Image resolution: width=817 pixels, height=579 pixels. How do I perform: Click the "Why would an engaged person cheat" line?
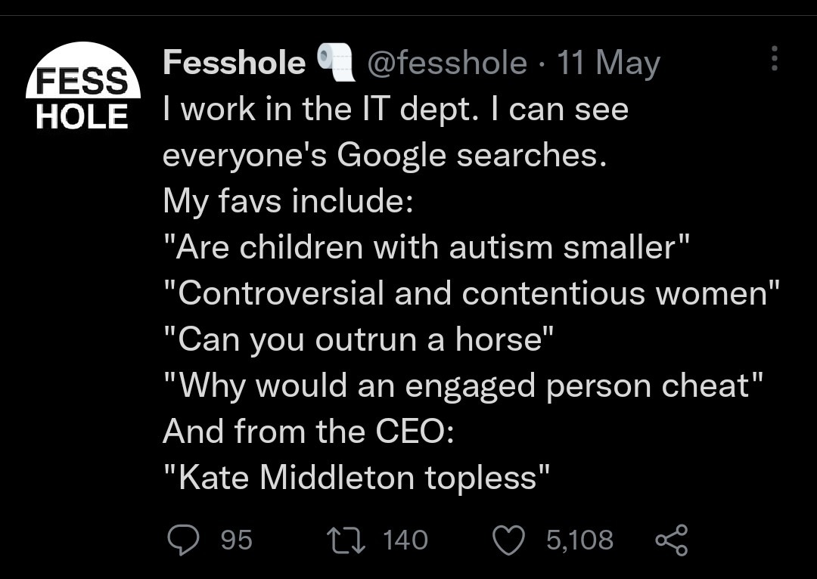pyautogui.click(x=462, y=385)
